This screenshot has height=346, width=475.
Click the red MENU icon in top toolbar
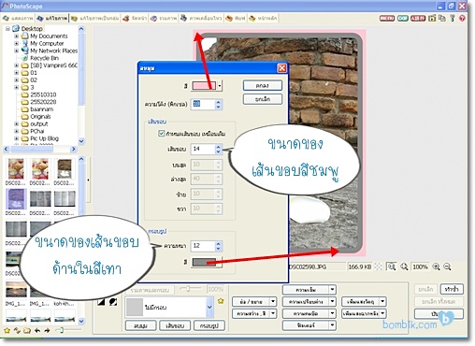pos(387,19)
